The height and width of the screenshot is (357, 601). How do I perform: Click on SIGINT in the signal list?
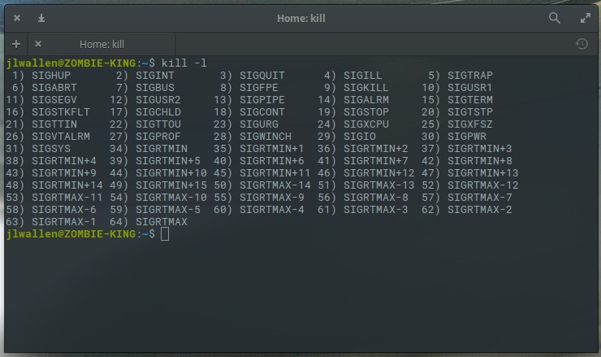pyautogui.click(x=155, y=76)
